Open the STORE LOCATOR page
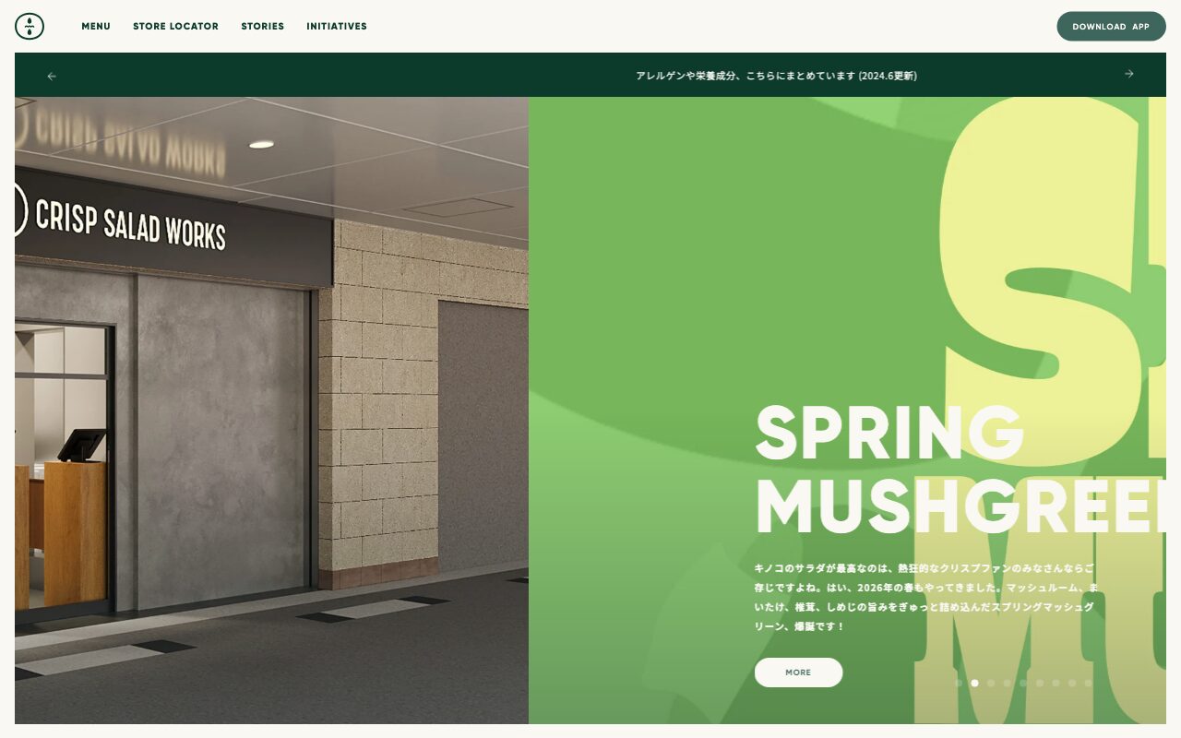The width and height of the screenshot is (1181, 738). [175, 26]
